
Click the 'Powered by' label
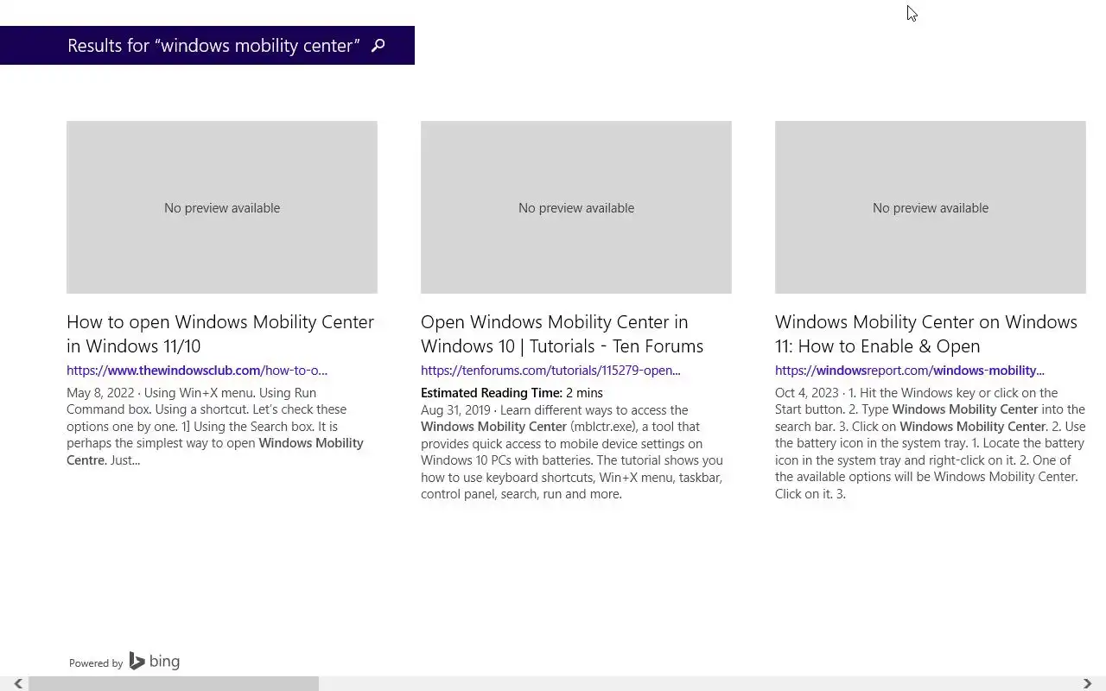tap(96, 663)
